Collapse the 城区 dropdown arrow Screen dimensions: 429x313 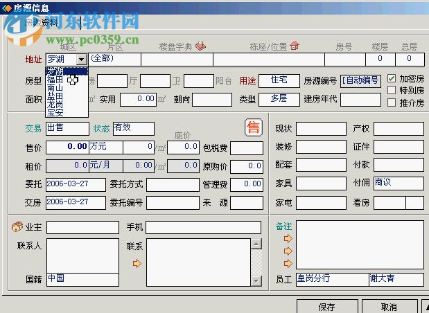click(81, 60)
